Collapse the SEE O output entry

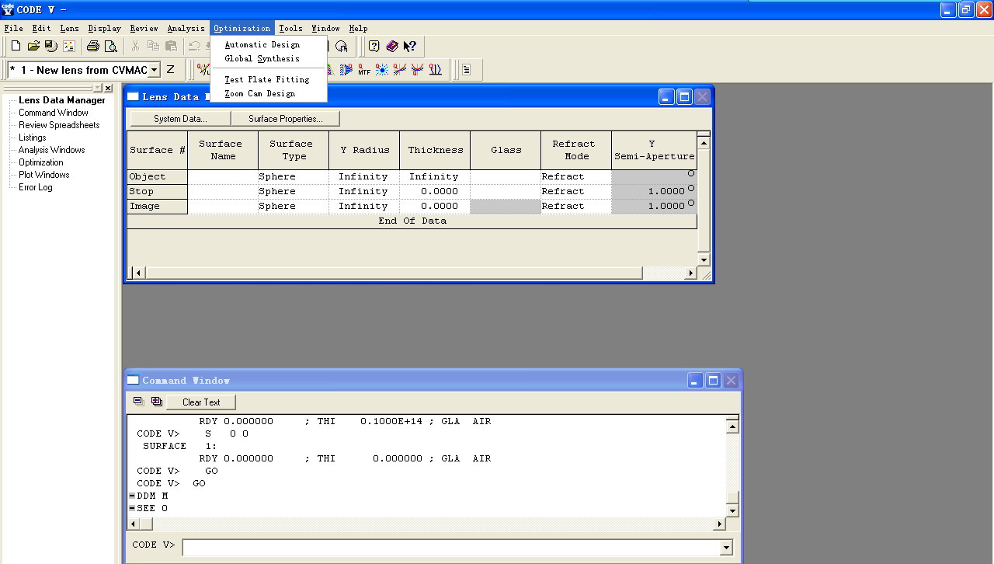(132, 508)
